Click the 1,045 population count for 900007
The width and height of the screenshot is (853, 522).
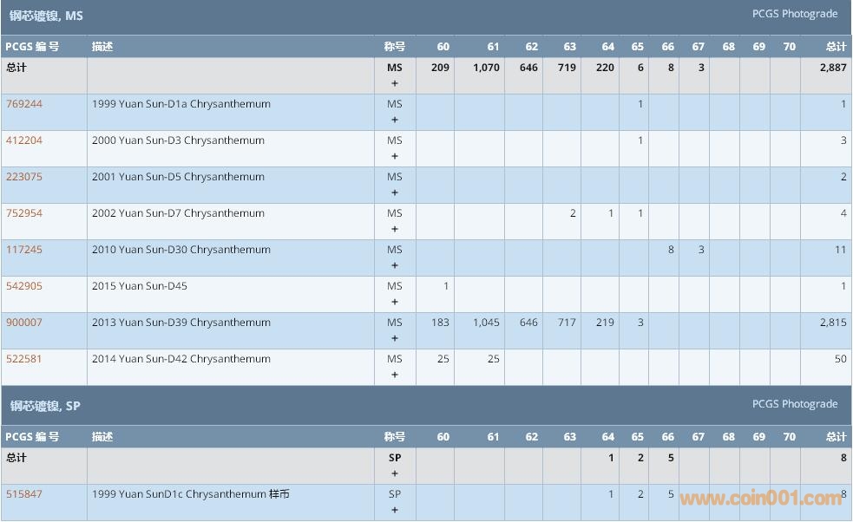[x=486, y=323]
